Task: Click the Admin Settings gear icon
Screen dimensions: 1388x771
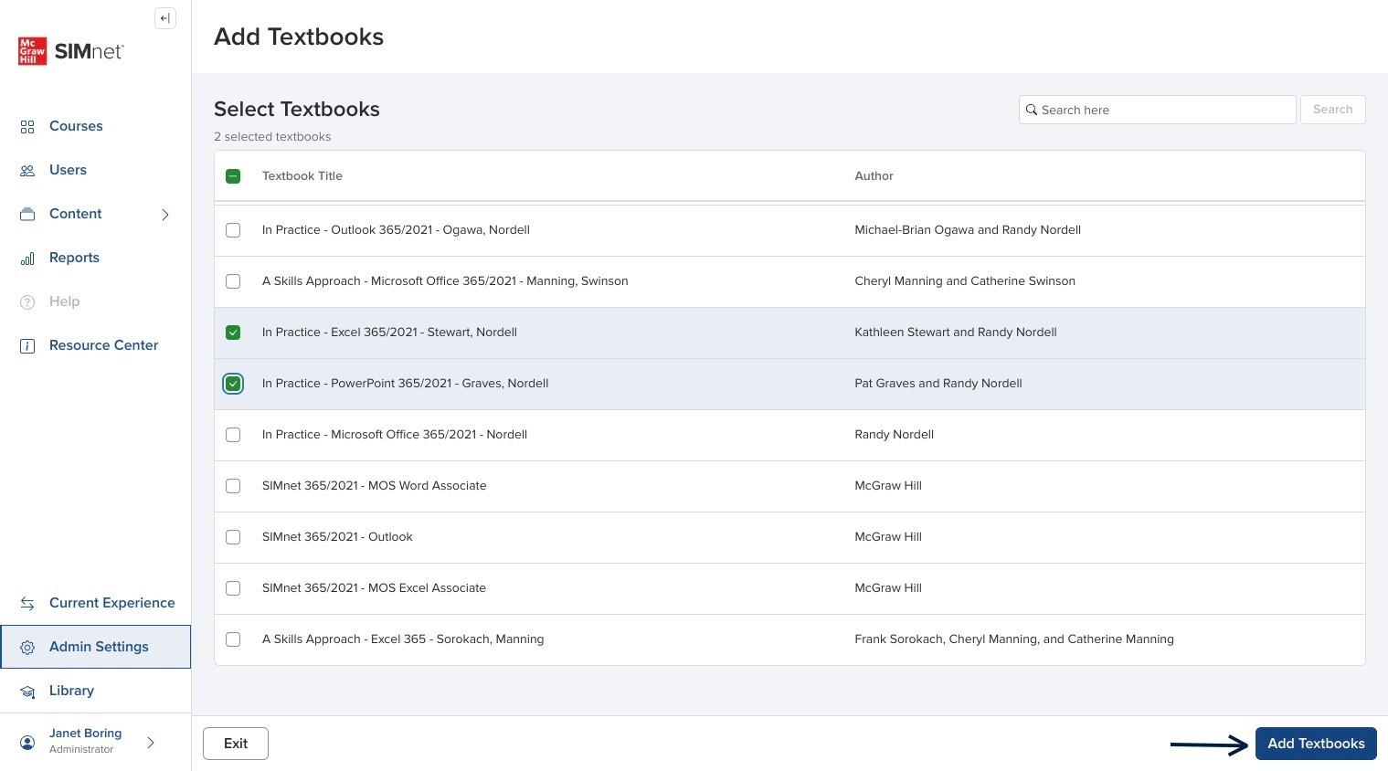Action: pyautogui.click(x=27, y=648)
